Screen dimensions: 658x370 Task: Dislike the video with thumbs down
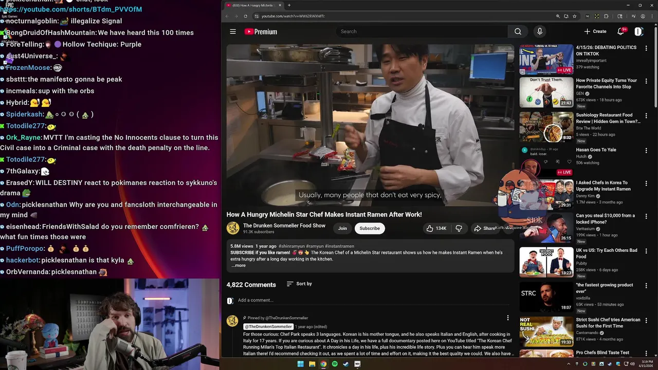tap(459, 228)
